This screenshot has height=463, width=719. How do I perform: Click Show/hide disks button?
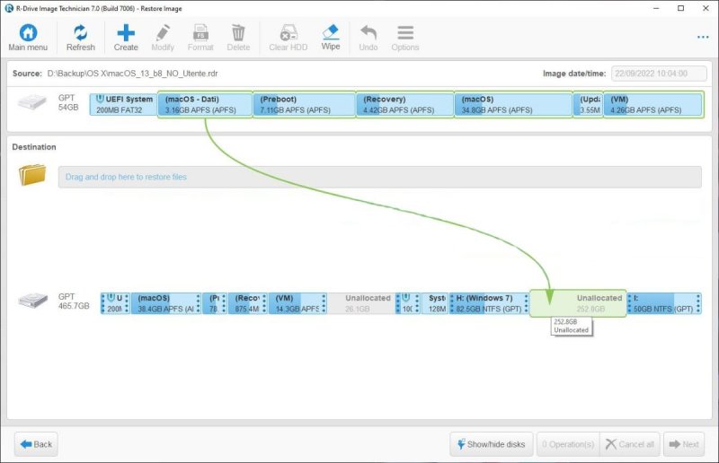(x=491, y=444)
